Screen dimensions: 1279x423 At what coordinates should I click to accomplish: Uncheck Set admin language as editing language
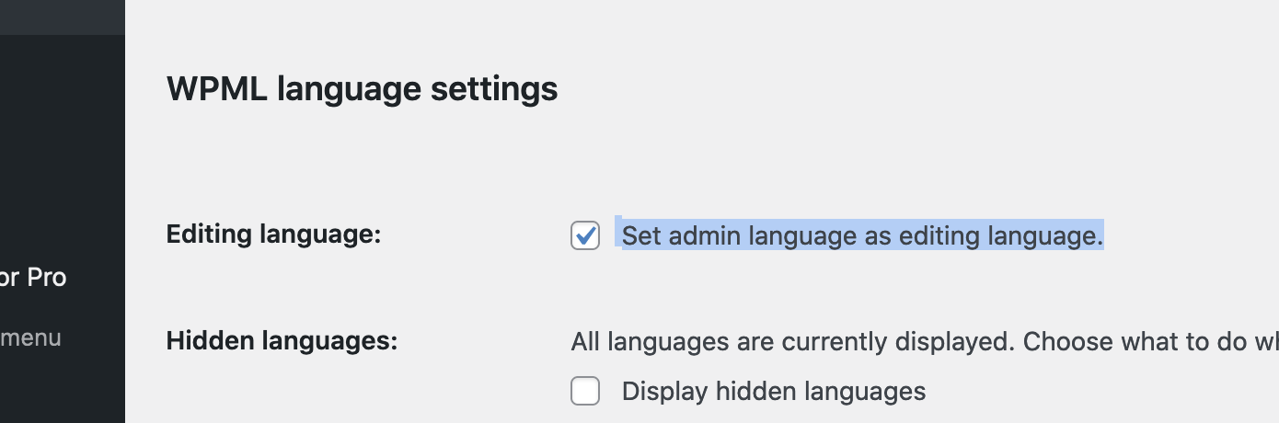(585, 235)
